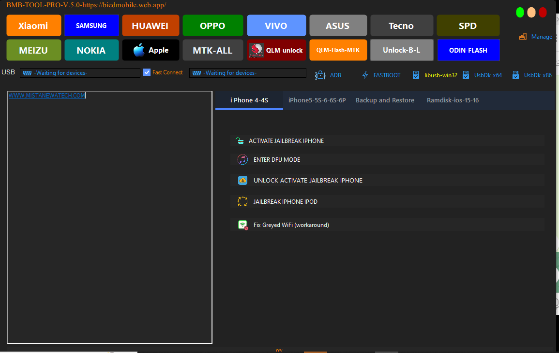Open the WWW.MISTANEWATECH.COM link
Viewport: 559px width, 353px height.
[46, 95]
